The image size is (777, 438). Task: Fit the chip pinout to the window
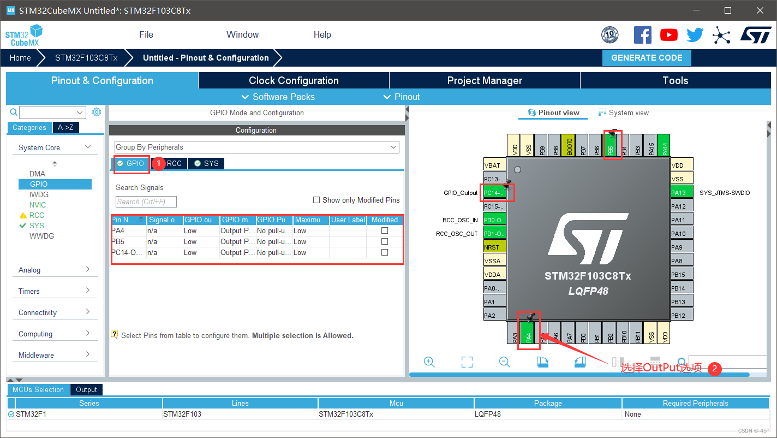point(467,362)
